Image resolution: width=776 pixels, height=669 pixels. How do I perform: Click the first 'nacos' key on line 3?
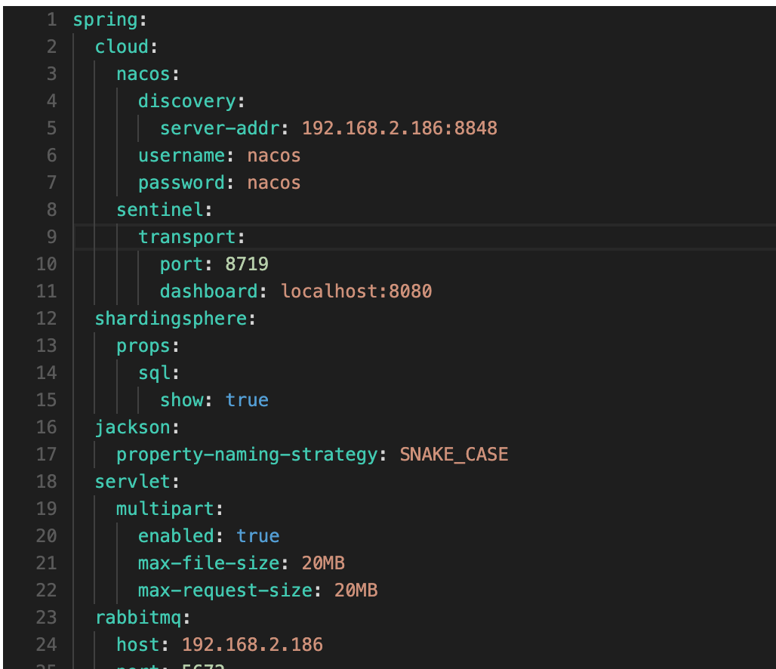143,74
